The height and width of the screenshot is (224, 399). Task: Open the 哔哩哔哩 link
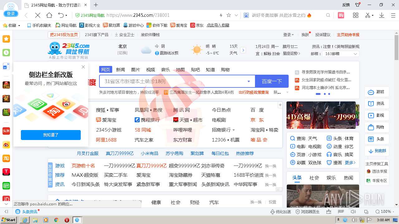pyautogui.click(x=183, y=130)
